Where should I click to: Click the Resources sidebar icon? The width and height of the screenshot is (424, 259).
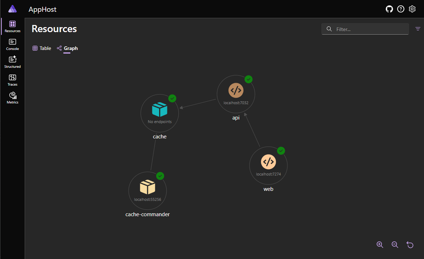coord(12,26)
